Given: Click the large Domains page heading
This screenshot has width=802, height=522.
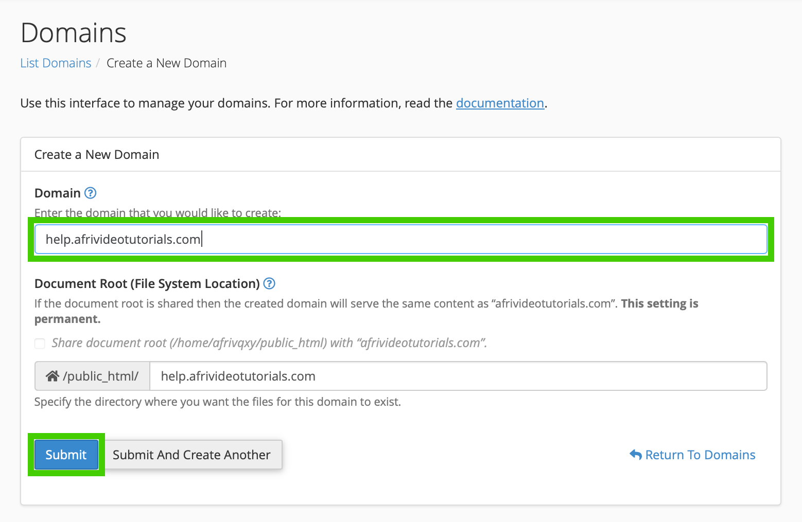Looking at the screenshot, I should [74, 33].
